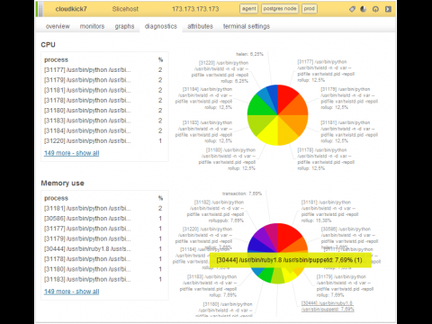Screen dimensions: 432x324
Task: Click the Slicehost provider label
Action: click(125, 9)
